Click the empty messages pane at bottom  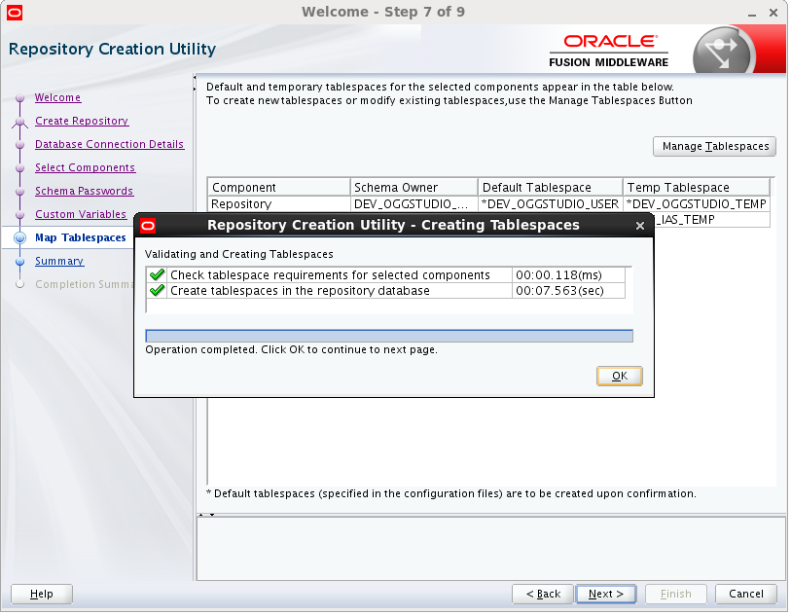[490, 549]
